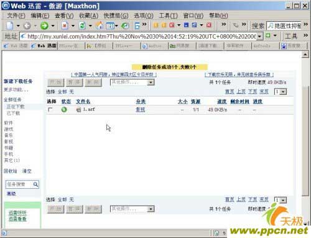Click the new blank page toolbar icon

[x=9, y=26]
